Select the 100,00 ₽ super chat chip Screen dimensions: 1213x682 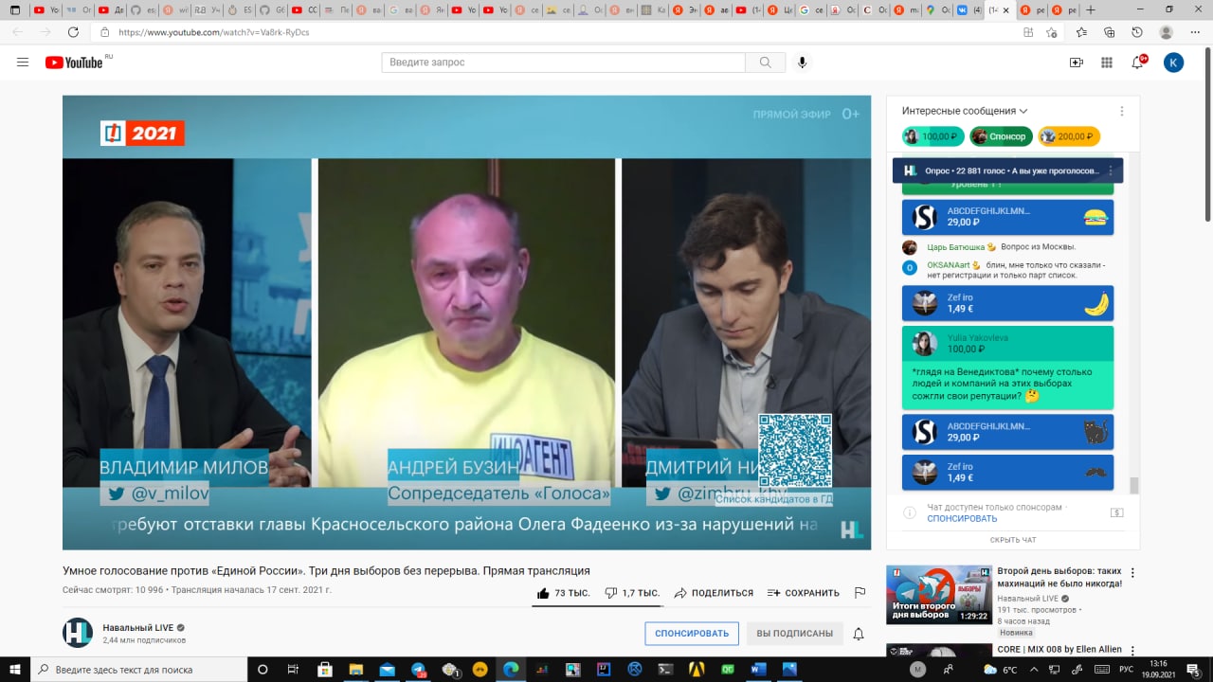tap(932, 136)
